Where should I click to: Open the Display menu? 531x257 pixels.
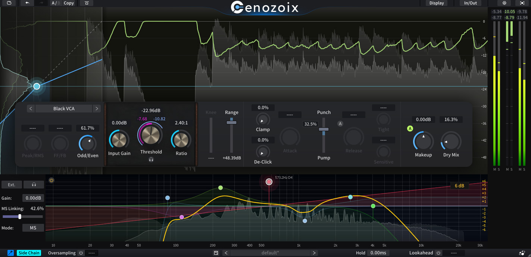tap(437, 3)
